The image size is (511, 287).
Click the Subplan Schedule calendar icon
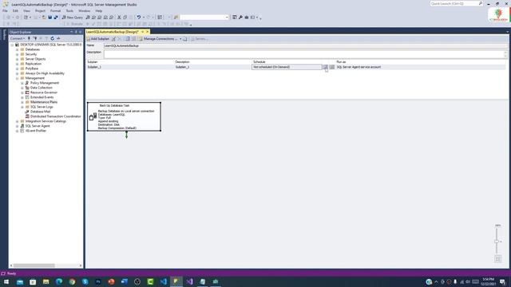(325, 67)
